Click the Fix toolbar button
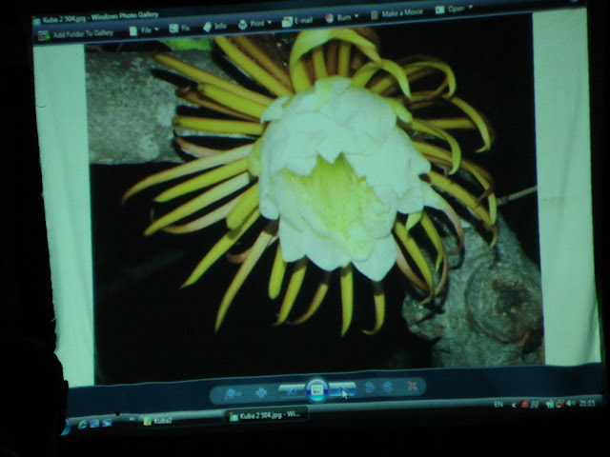The height and width of the screenshot is (457, 610). coord(180,28)
